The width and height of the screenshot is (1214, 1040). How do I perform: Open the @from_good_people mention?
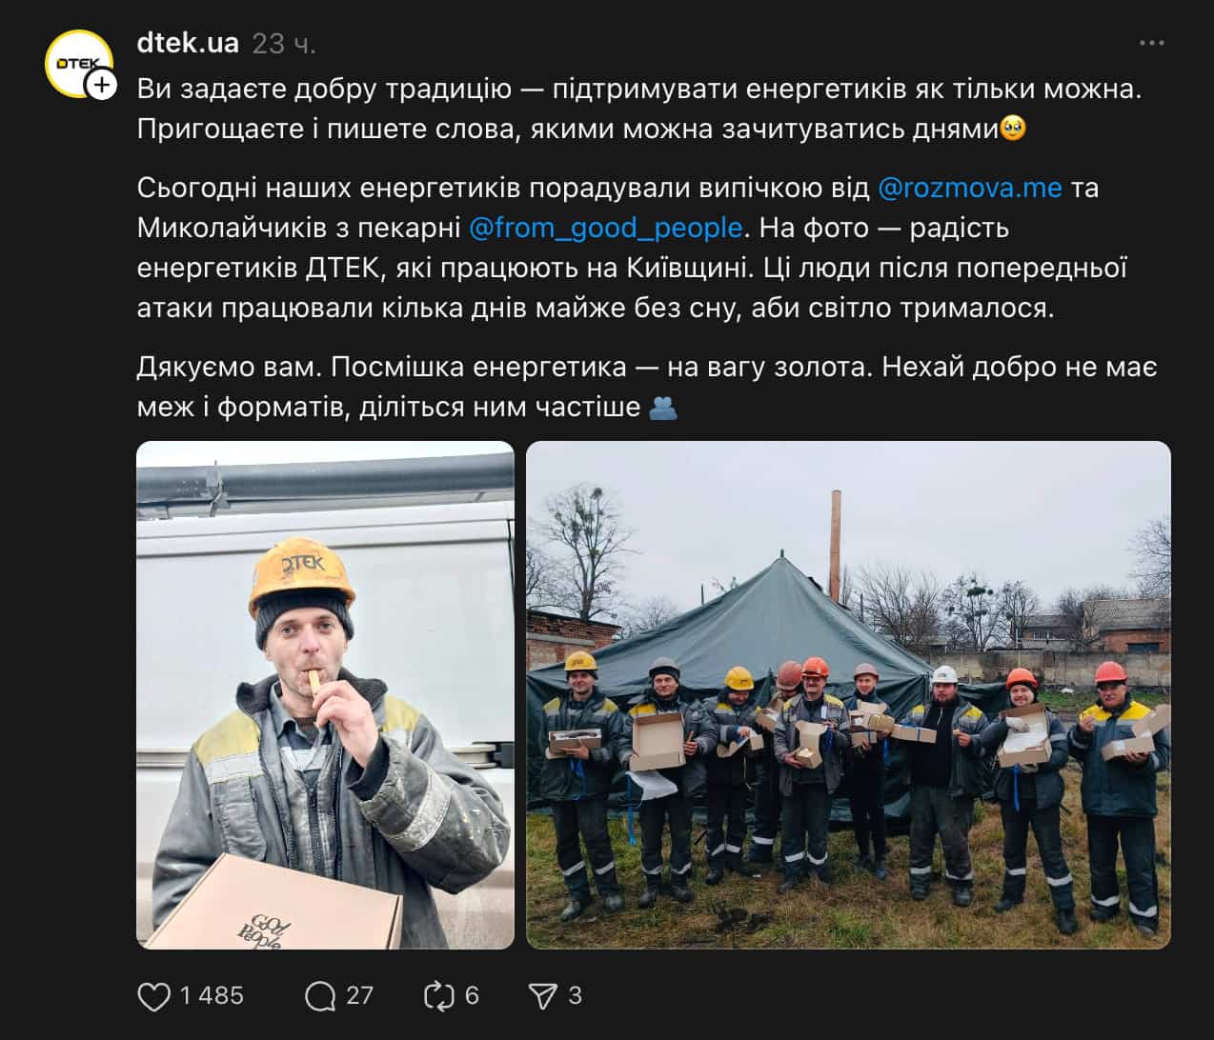pos(606,228)
